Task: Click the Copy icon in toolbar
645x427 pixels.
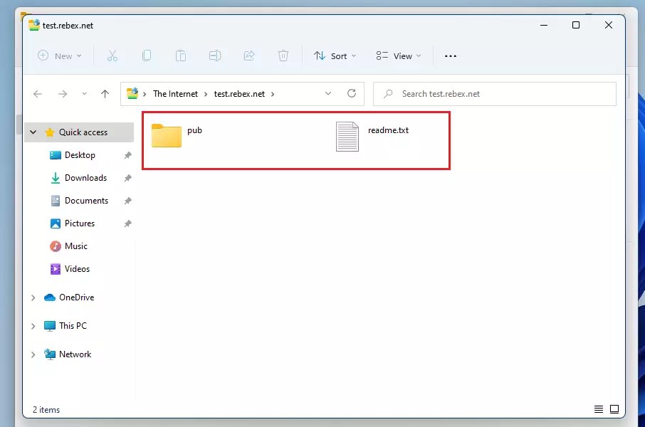Action: (147, 56)
